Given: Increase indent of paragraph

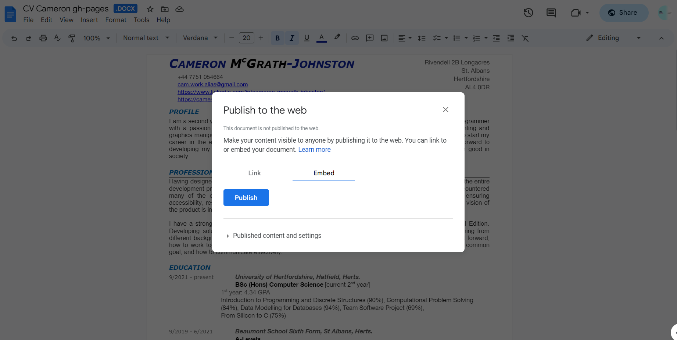Looking at the screenshot, I should pyautogui.click(x=511, y=38).
